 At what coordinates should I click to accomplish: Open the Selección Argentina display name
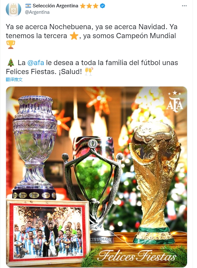[56, 6]
